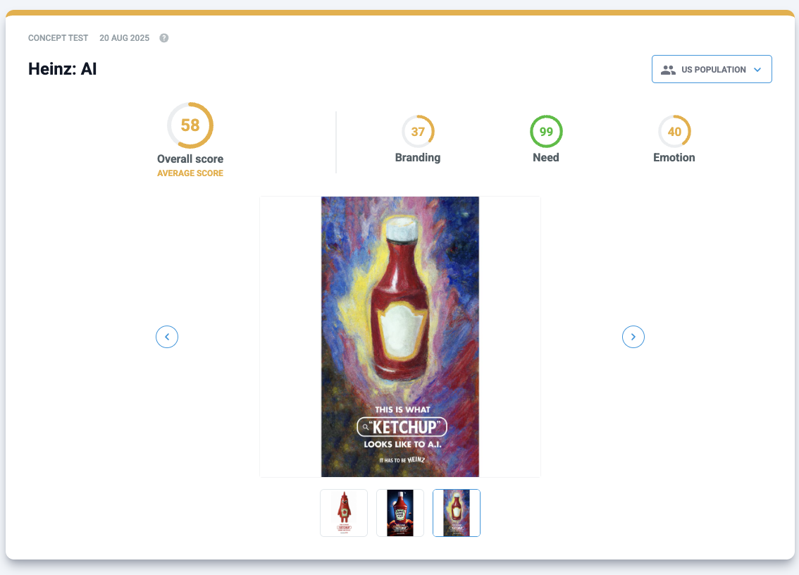Click the 'AVERAGE SCORE' label
Viewport: 799px width, 575px height.
pos(190,173)
